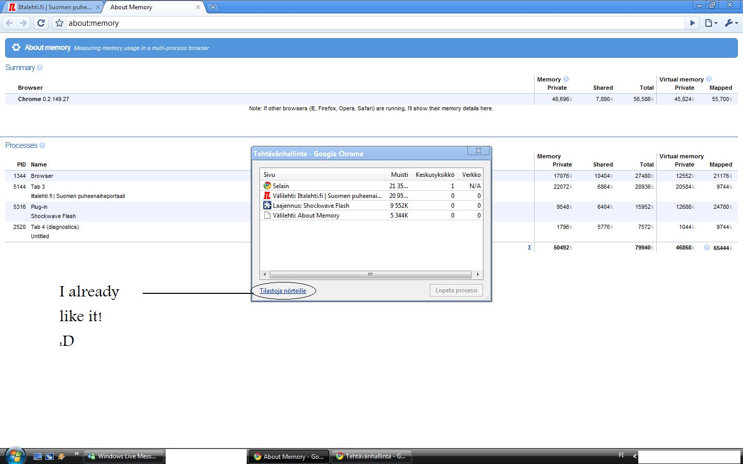Open a new tab with plus button
The width and height of the screenshot is (743, 464).
click(213, 7)
